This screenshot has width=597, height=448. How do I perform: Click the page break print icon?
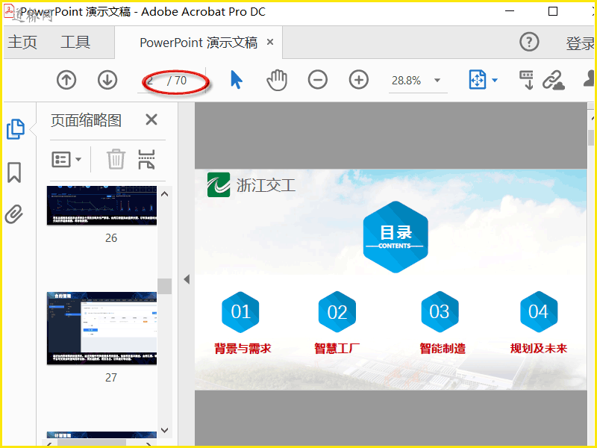[146, 159]
